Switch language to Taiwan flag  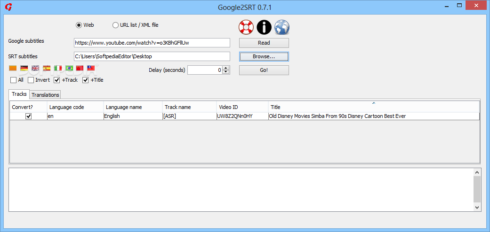coord(91,68)
